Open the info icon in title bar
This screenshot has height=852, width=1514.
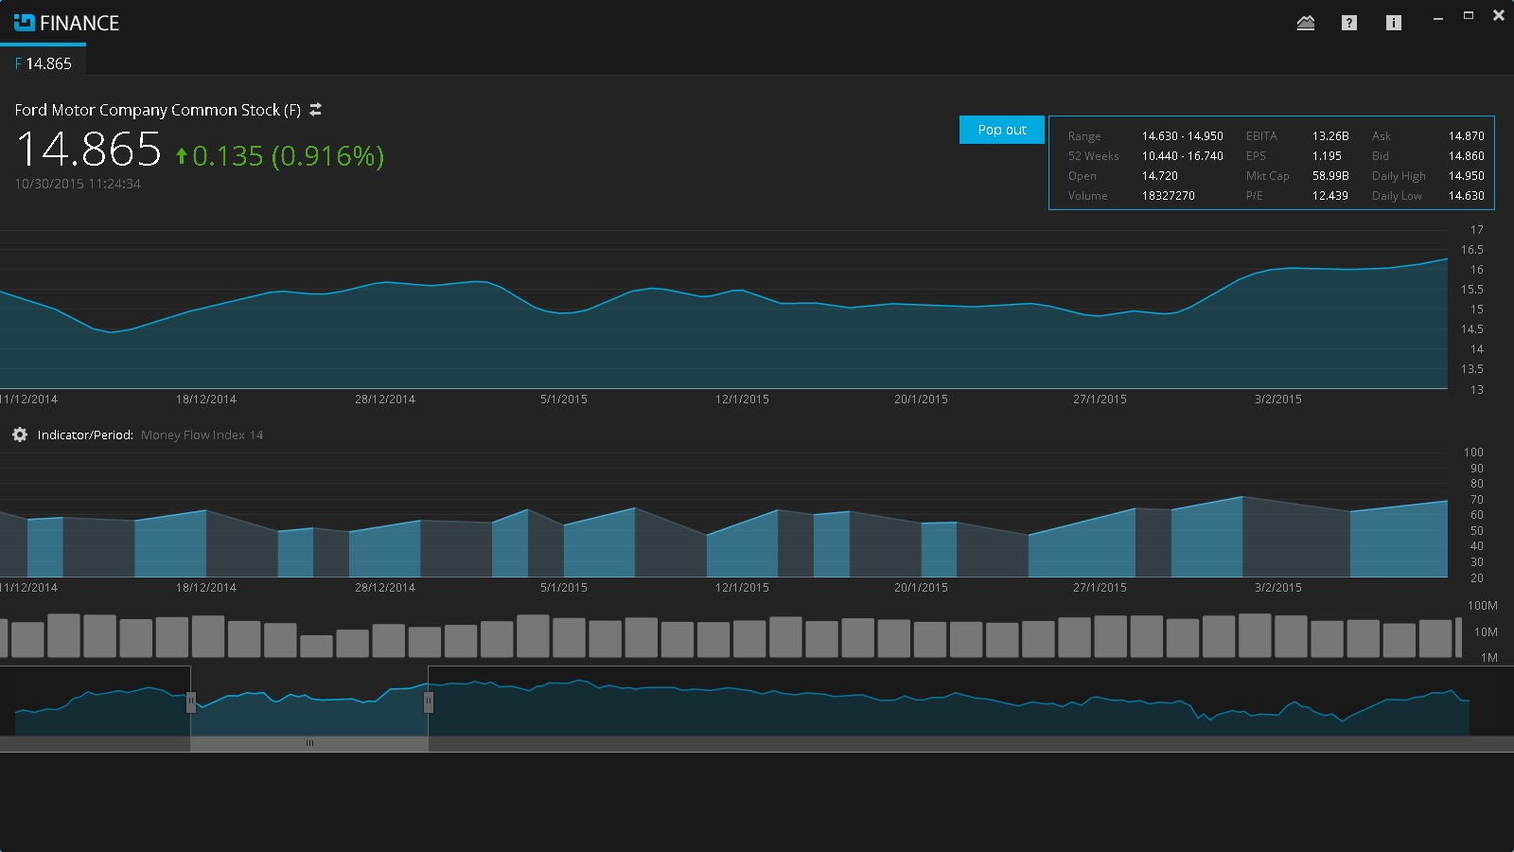click(x=1394, y=23)
